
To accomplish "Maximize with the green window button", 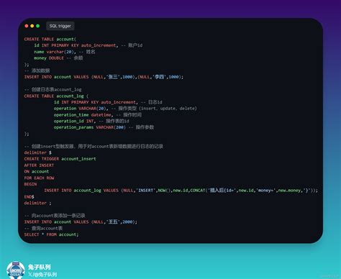I will (x=38, y=26).
